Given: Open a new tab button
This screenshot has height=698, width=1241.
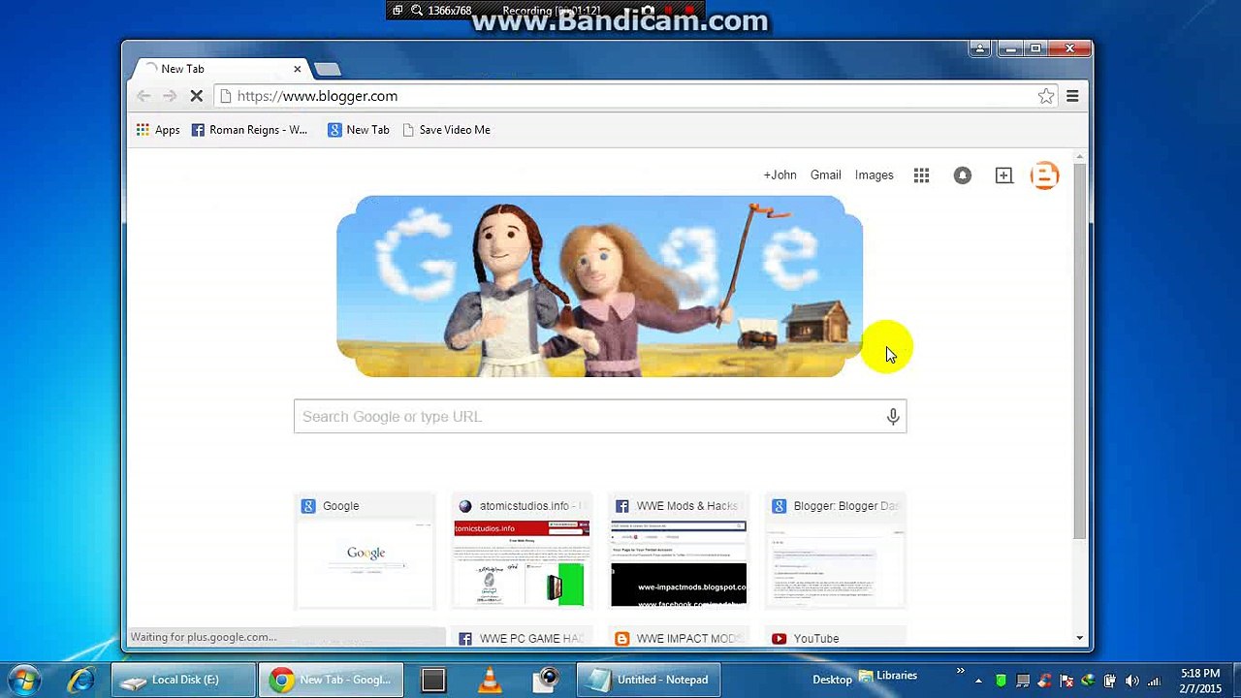Looking at the screenshot, I should 328,69.
